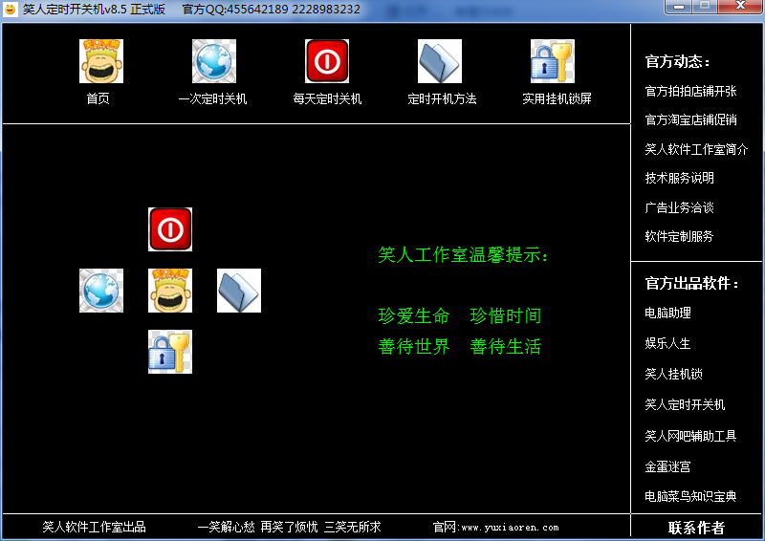Screen dimensions: 765x541
Task: Click the 一次定时关机 globe icon
Action: 214,61
